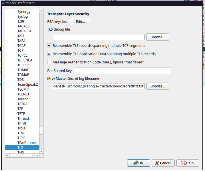Select T.38 in protocol list
Screen dimensions: 205x172
tap(21, 21)
